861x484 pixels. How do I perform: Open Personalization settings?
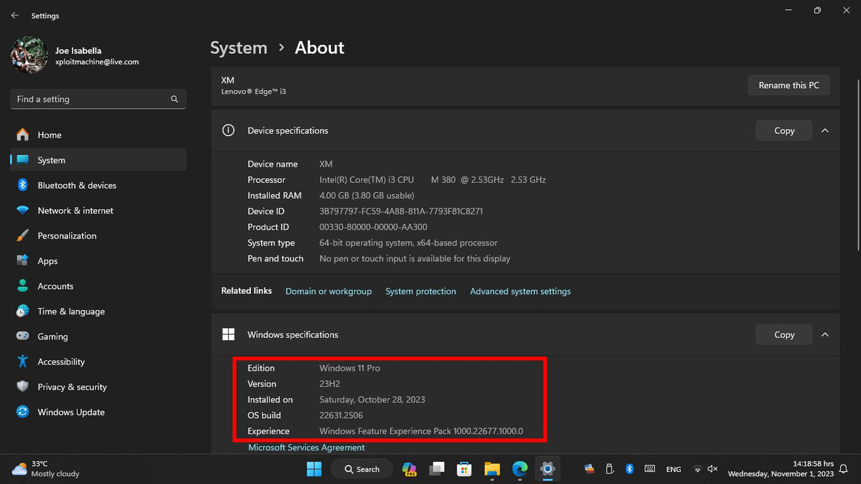pyautogui.click(x=98, y=235)
